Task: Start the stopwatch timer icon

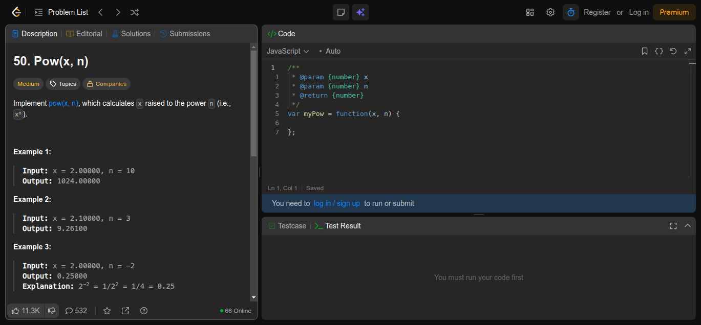Action: click(x=571, y=12)
